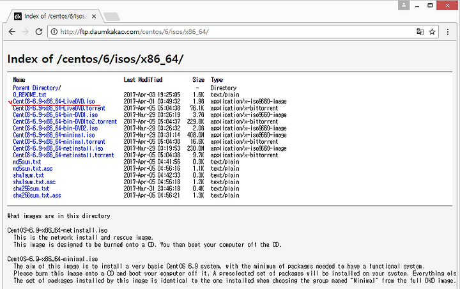
Task: View site information icon in address bar
Action: 54,32
